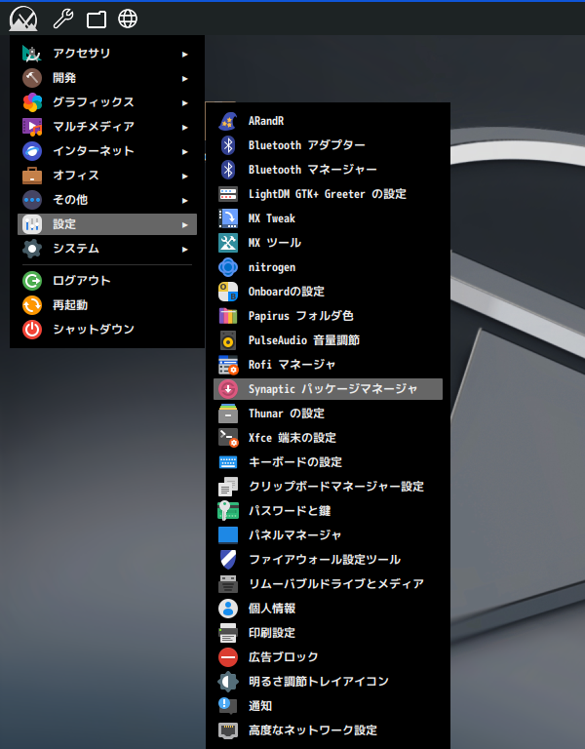The image size is (585, 749).
Task: Open the MX Linux logo main menu
Action: (23, 19)
